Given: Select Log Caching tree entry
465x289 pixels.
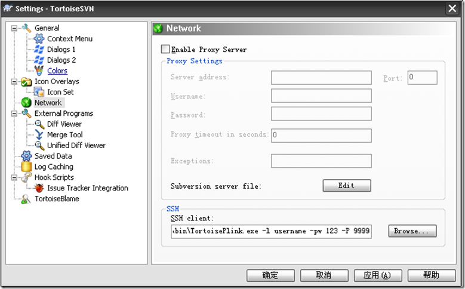Looking at the screenshot, I should pos(54,167).
